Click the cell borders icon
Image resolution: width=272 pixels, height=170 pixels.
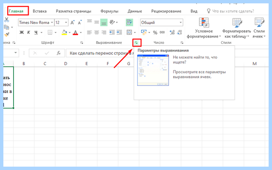pyautogui.click(x=50, y=33)
